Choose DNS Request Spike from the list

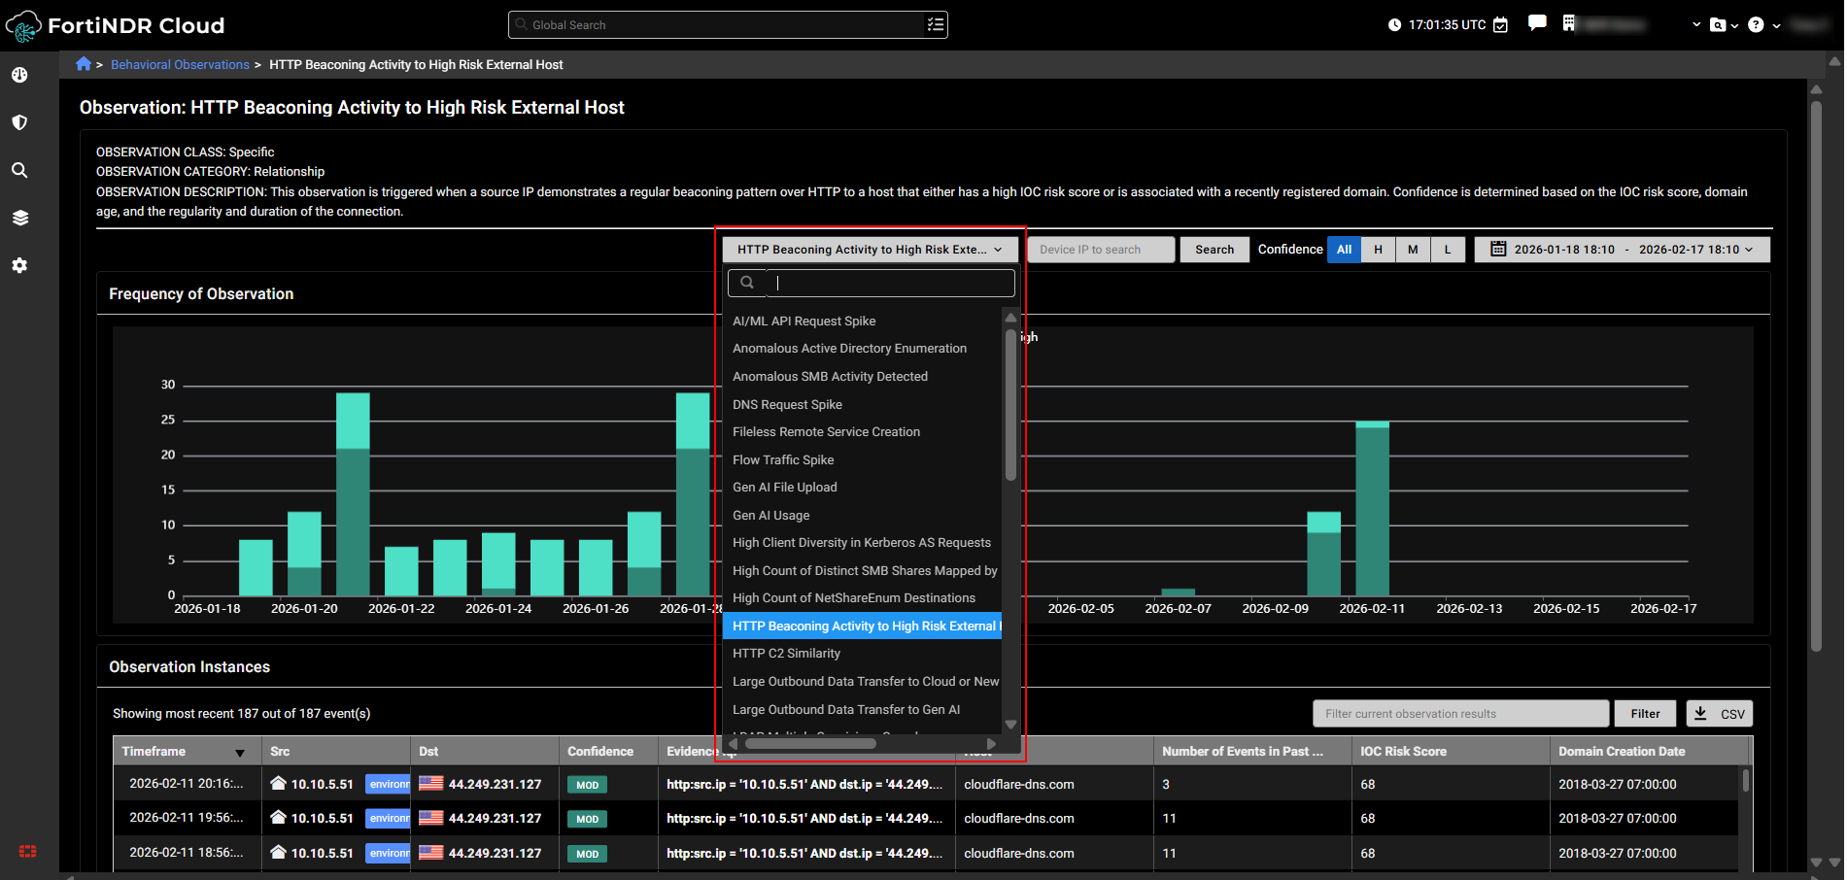click(787, 404)
